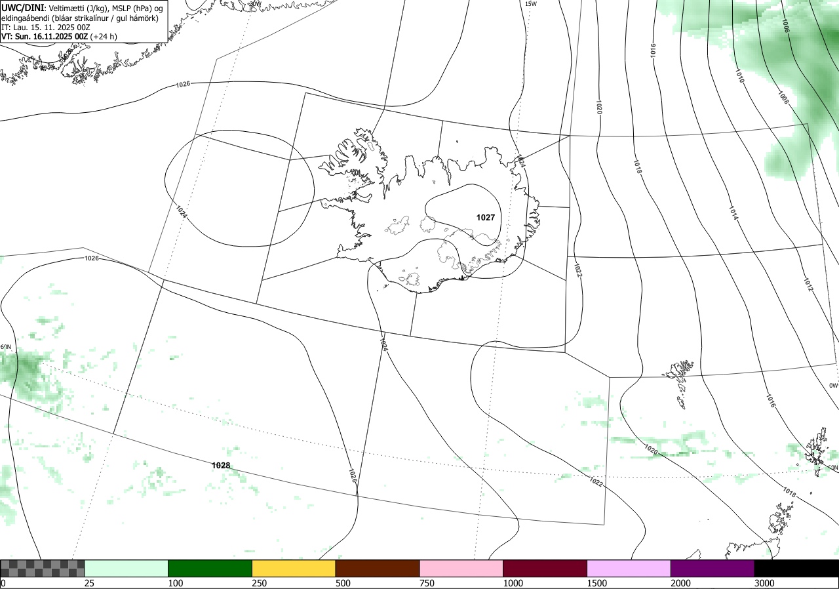Click the 1010 isobar label
Image resolution: width=839 pixels, height=589 pixels.
pyautogui.click(x=739, y=77)
